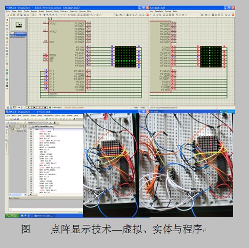This screenshot has height=248, width=249.
Task: Open the Project menu in uVision
Action: [26, 116]
